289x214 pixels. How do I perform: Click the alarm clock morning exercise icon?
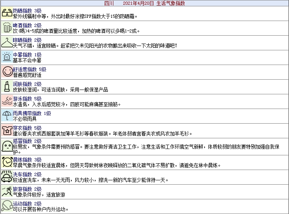7,162
